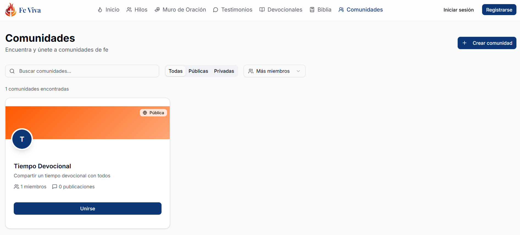The image size is (520, 235).
Task: Click the people icon in the sort dropdown
Action: pyautogui.click(x=251, y=71)
